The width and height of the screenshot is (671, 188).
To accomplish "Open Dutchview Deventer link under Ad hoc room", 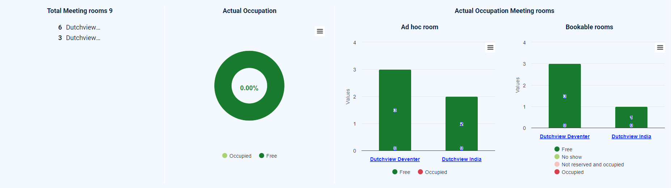I will coord(395,159).
